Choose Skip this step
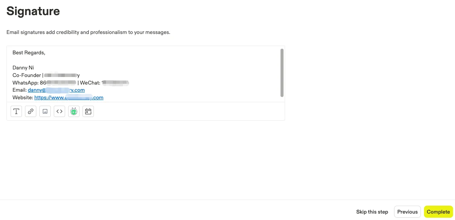The width and height of the screenshot is (455, 220). pyautogui.click(x=372, y=212)
